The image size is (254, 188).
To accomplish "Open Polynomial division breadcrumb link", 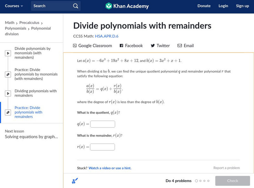I will click(x=41, y=28).
